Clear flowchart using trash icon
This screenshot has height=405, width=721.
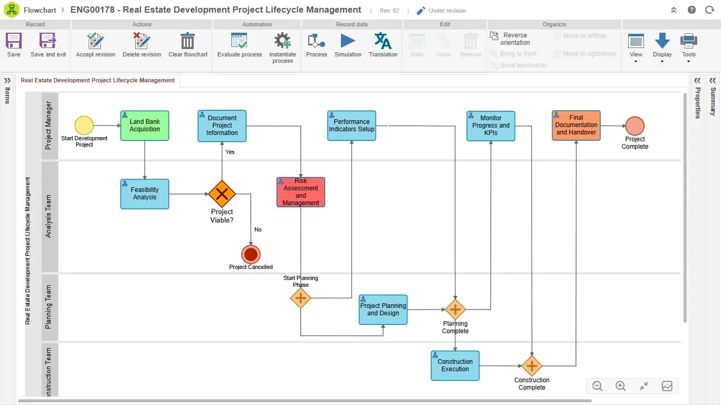(x=188, y=41)
